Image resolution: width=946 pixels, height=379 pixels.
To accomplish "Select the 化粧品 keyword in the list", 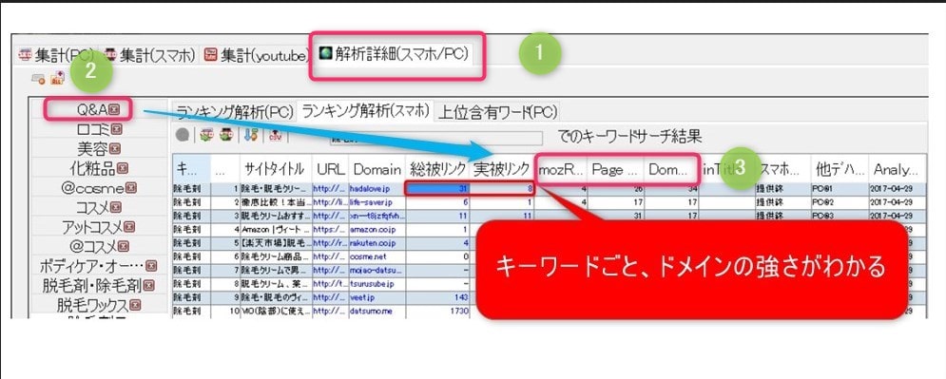I will pos(93,168).
